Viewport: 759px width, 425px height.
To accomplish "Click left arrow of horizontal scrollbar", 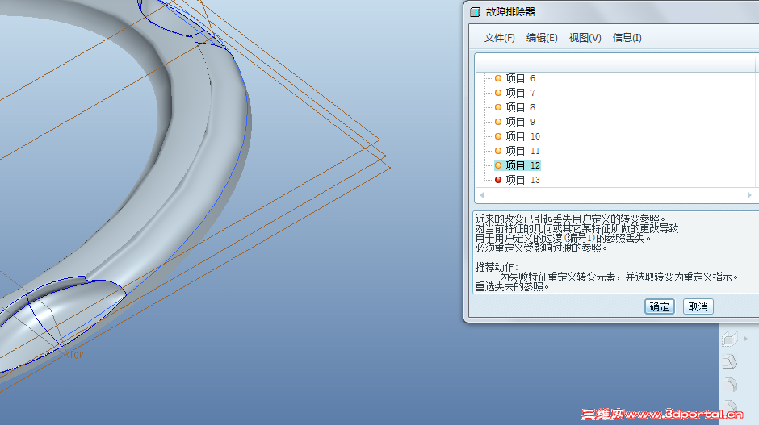I will click(x=481, y=195).
